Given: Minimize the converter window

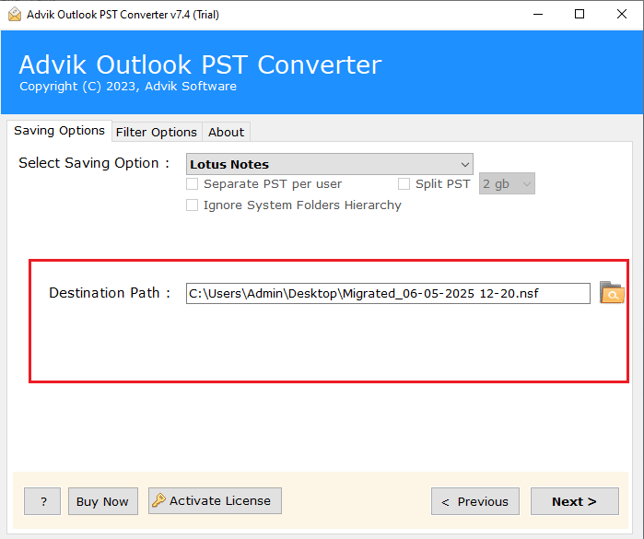Looking at the screenshot, I should click(538, 15).
